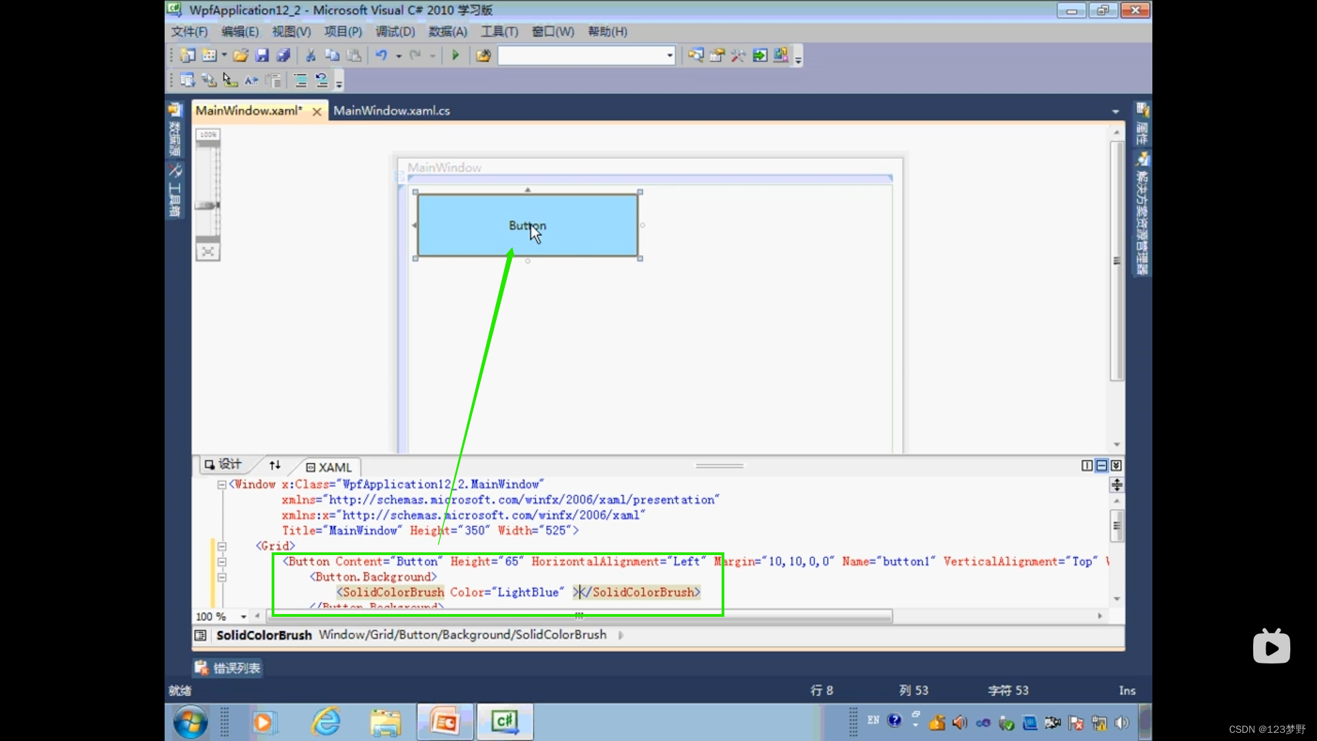Open the Redo history dropdown arrow
Screen dimensions: 1317x741
click(433, 56)
